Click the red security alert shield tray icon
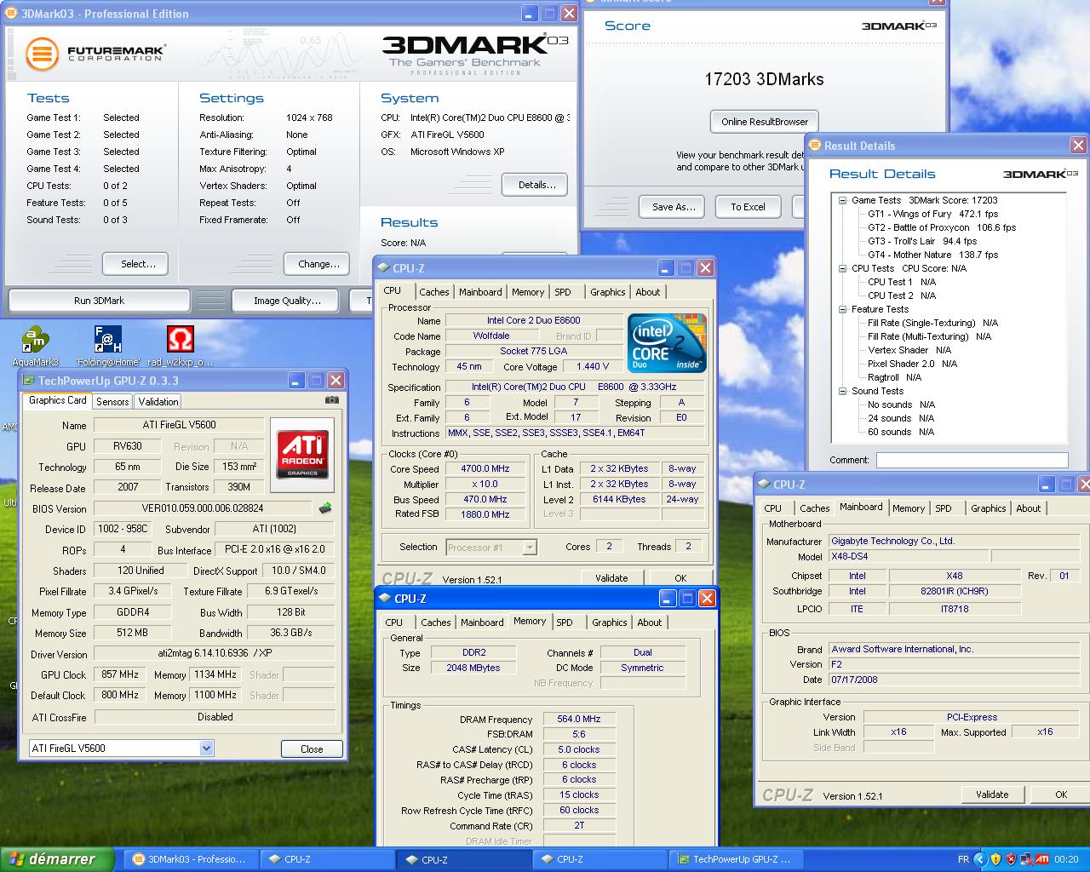1090x872 pixels. coord(1011,859)
